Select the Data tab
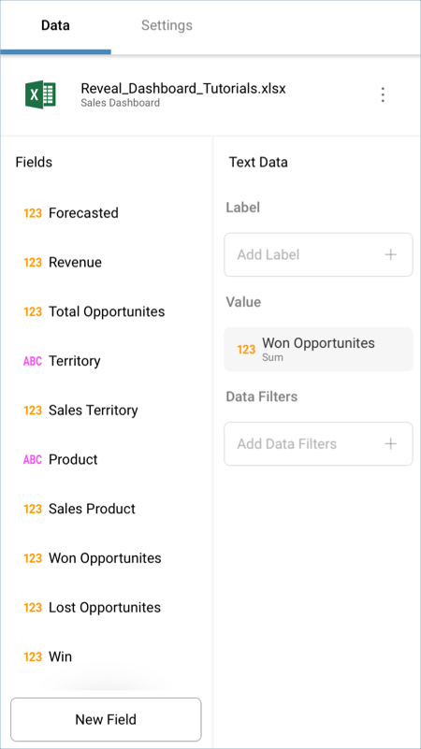 click(55, 25)
